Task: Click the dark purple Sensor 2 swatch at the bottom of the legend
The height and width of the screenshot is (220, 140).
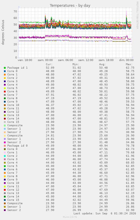Action: click(x=5, y=210)
